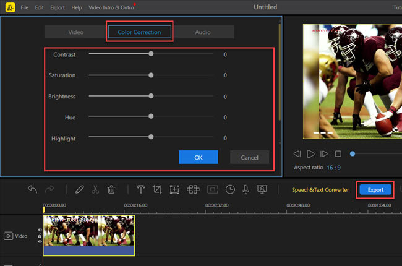Switch to the Video tab

(76, 32)
